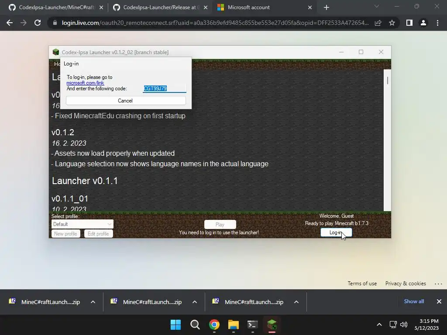The width and height of the screenshot is (447, 335).
Task: Open File Explorer from taskbar
Action: pyautogui.click(x=234, y=325)
